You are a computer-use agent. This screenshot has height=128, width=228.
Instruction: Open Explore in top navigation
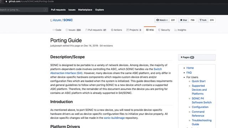tap(100, 10)
